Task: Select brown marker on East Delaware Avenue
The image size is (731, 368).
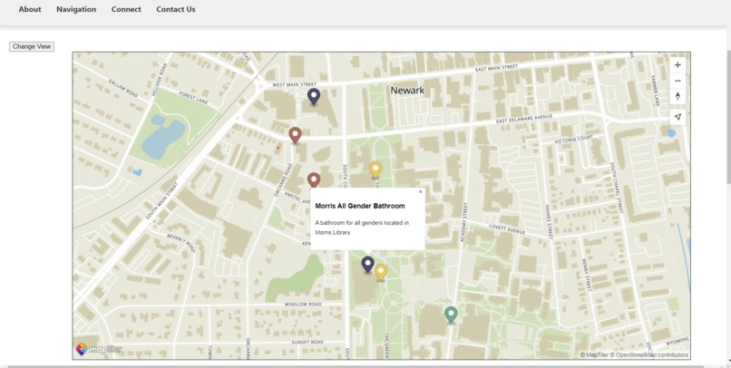Action: click(x=295, y=135)
